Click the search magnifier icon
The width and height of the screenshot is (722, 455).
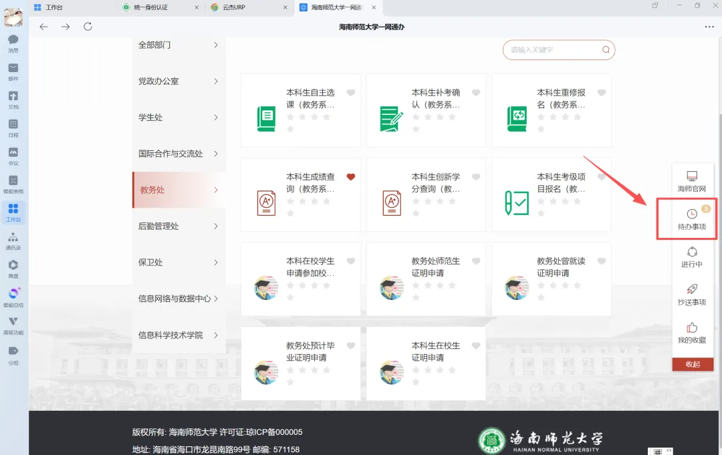coord(606,49)
